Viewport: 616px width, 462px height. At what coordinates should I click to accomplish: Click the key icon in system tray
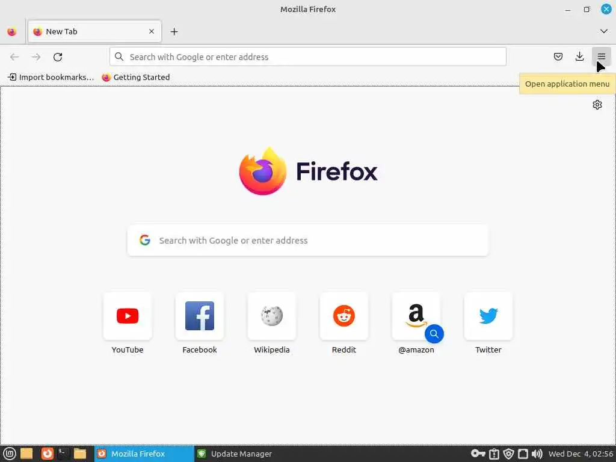478,454
